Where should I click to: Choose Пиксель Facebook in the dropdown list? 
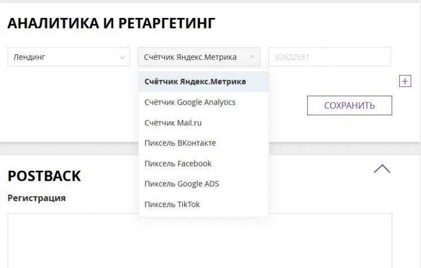pyautogui.click(x=177, y=163)
